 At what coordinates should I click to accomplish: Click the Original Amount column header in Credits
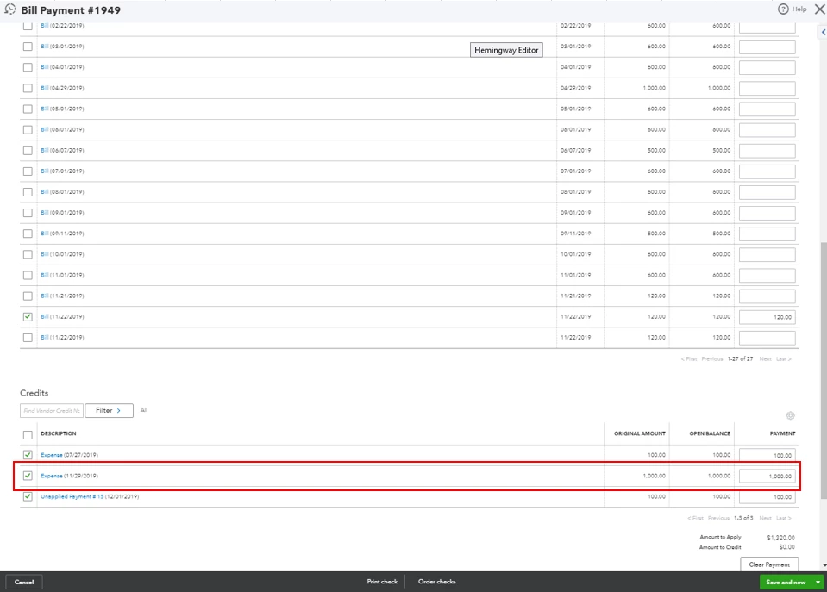[639, 433]
